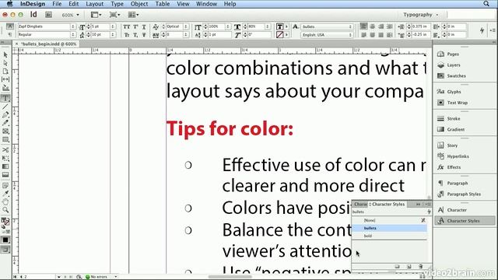The height and width of the screenshot is (280, 498).
Task: Toggle Strikethrough formatting
Action: click(144, 35)
